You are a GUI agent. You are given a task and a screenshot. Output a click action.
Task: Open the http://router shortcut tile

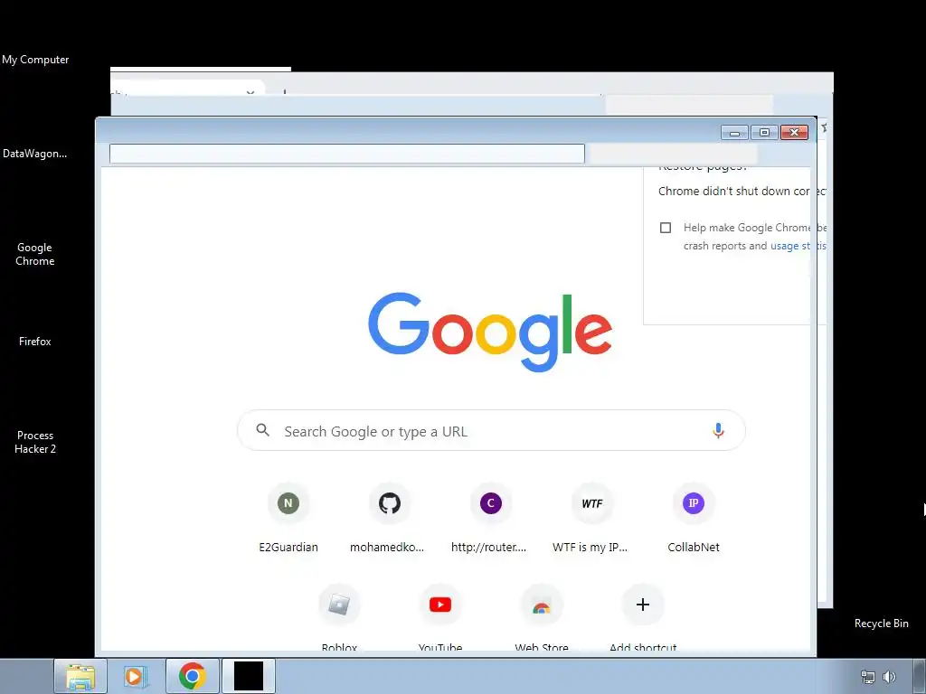tap(490, 518)
